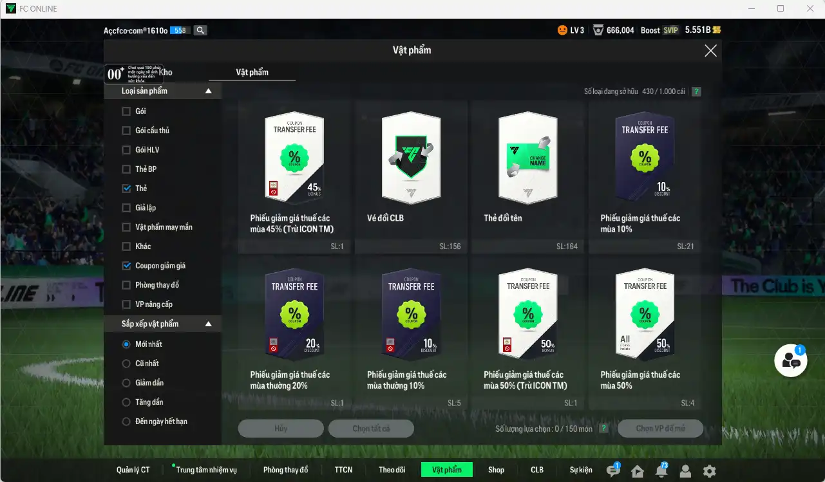
Task: Click the search magnifier icon beside the account name
Action: point(201,30)
